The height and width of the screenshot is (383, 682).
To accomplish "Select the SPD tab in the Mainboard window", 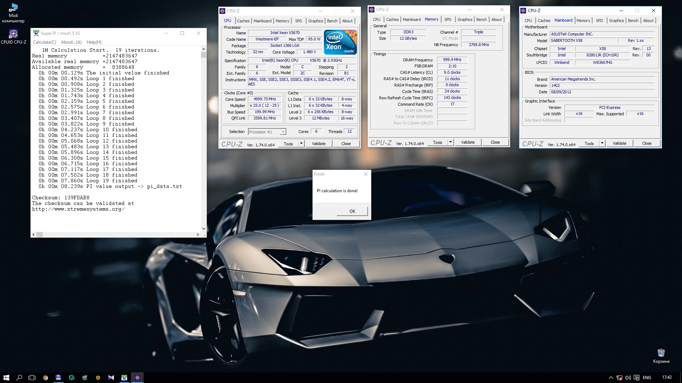I will click(599, 21).
